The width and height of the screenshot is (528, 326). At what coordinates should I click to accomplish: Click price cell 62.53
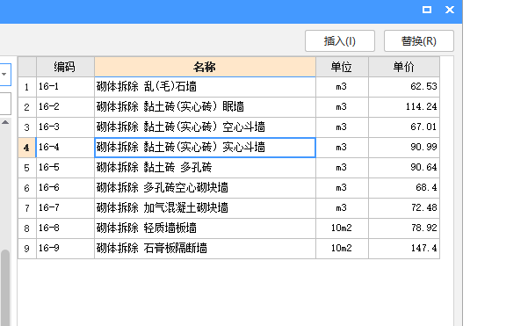(x=404, y=87)
